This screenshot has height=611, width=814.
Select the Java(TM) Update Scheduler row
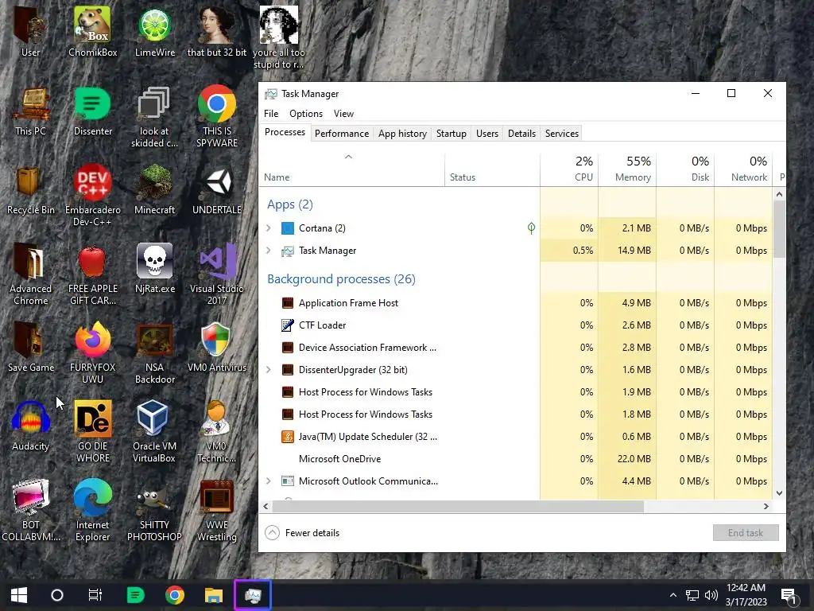coord(516,437)
